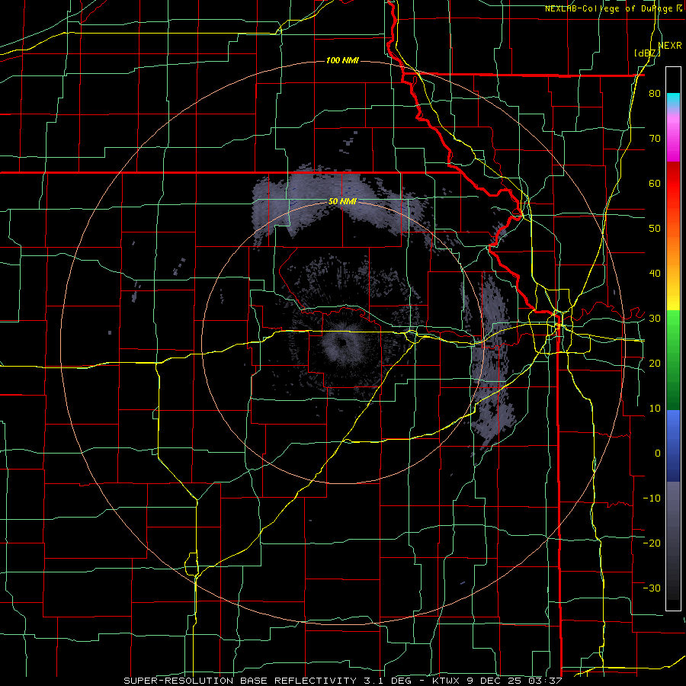Click the radar site center inside the 50 NMI ring
The height and width of the screenshot is (686, 686).
tap(342, 342)
